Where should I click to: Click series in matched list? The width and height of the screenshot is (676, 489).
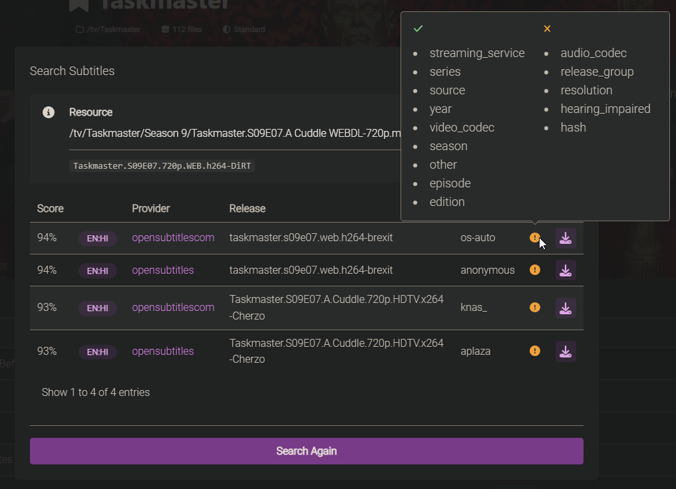[x=445, y=72]
